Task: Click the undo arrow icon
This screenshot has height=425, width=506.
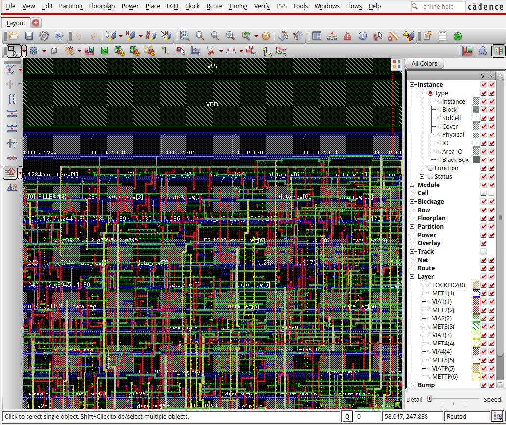Action: (x=79, y=36)
